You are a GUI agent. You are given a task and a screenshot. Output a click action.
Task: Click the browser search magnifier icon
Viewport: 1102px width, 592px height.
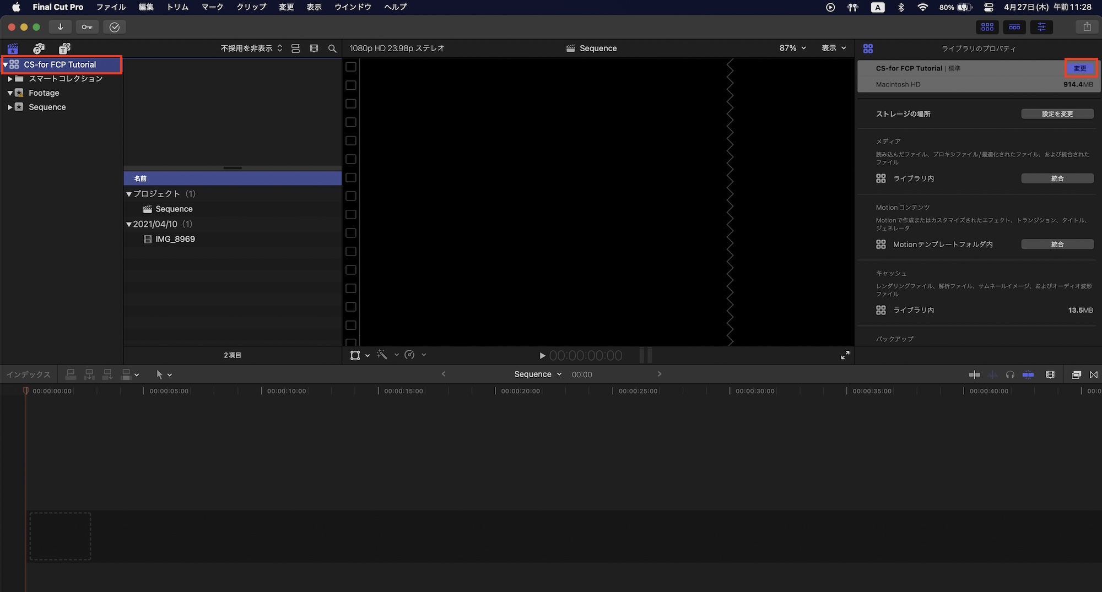[332, 48]
